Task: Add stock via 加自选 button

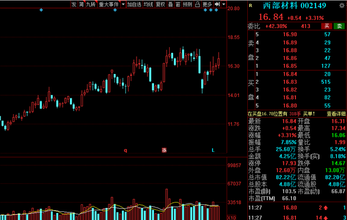Action: tap(134, 4)
